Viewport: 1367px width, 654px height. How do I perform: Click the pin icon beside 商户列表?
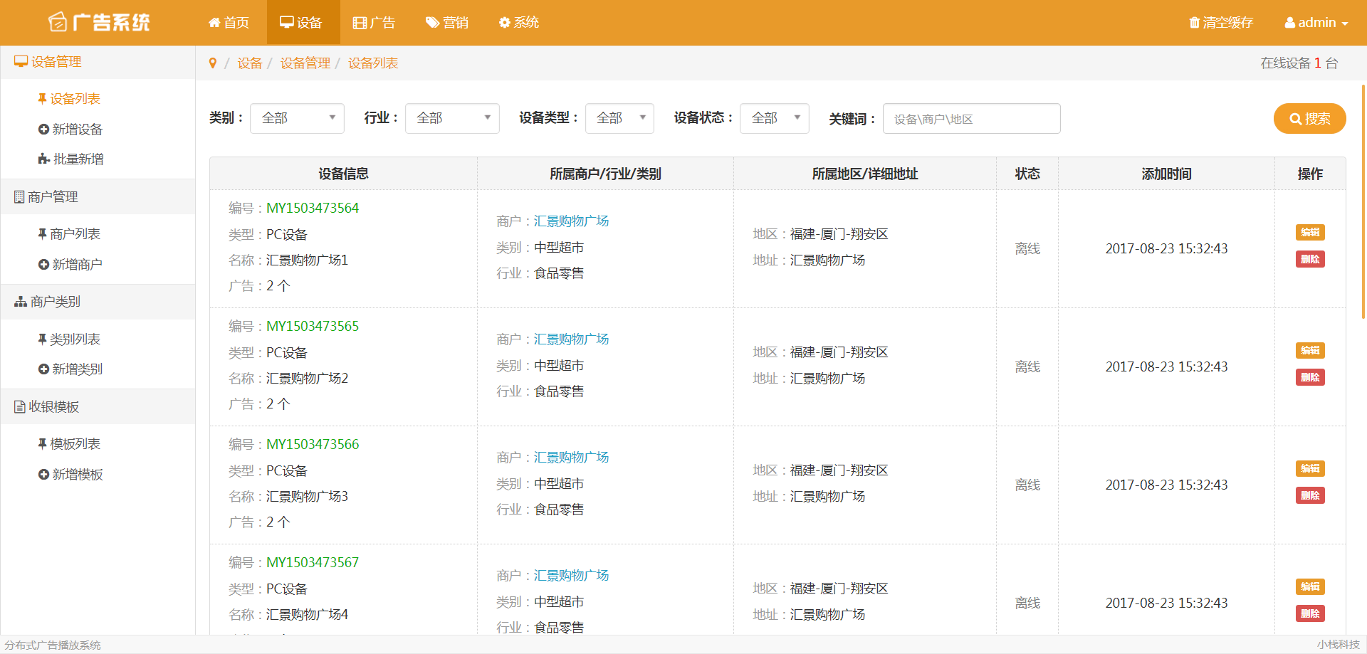coord(42,234)
